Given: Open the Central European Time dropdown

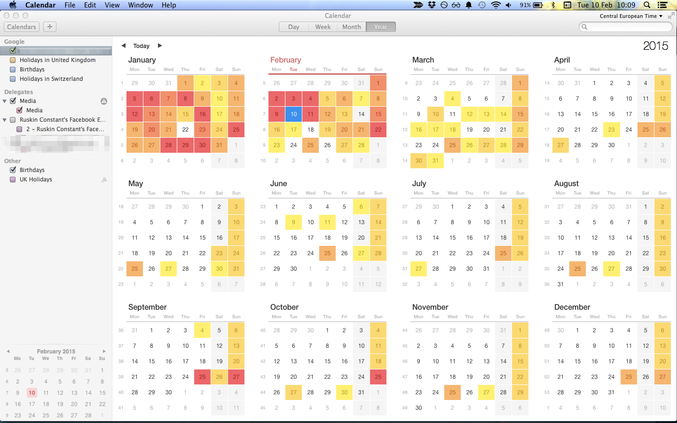Looking at the screenshot, I should 631,16.
